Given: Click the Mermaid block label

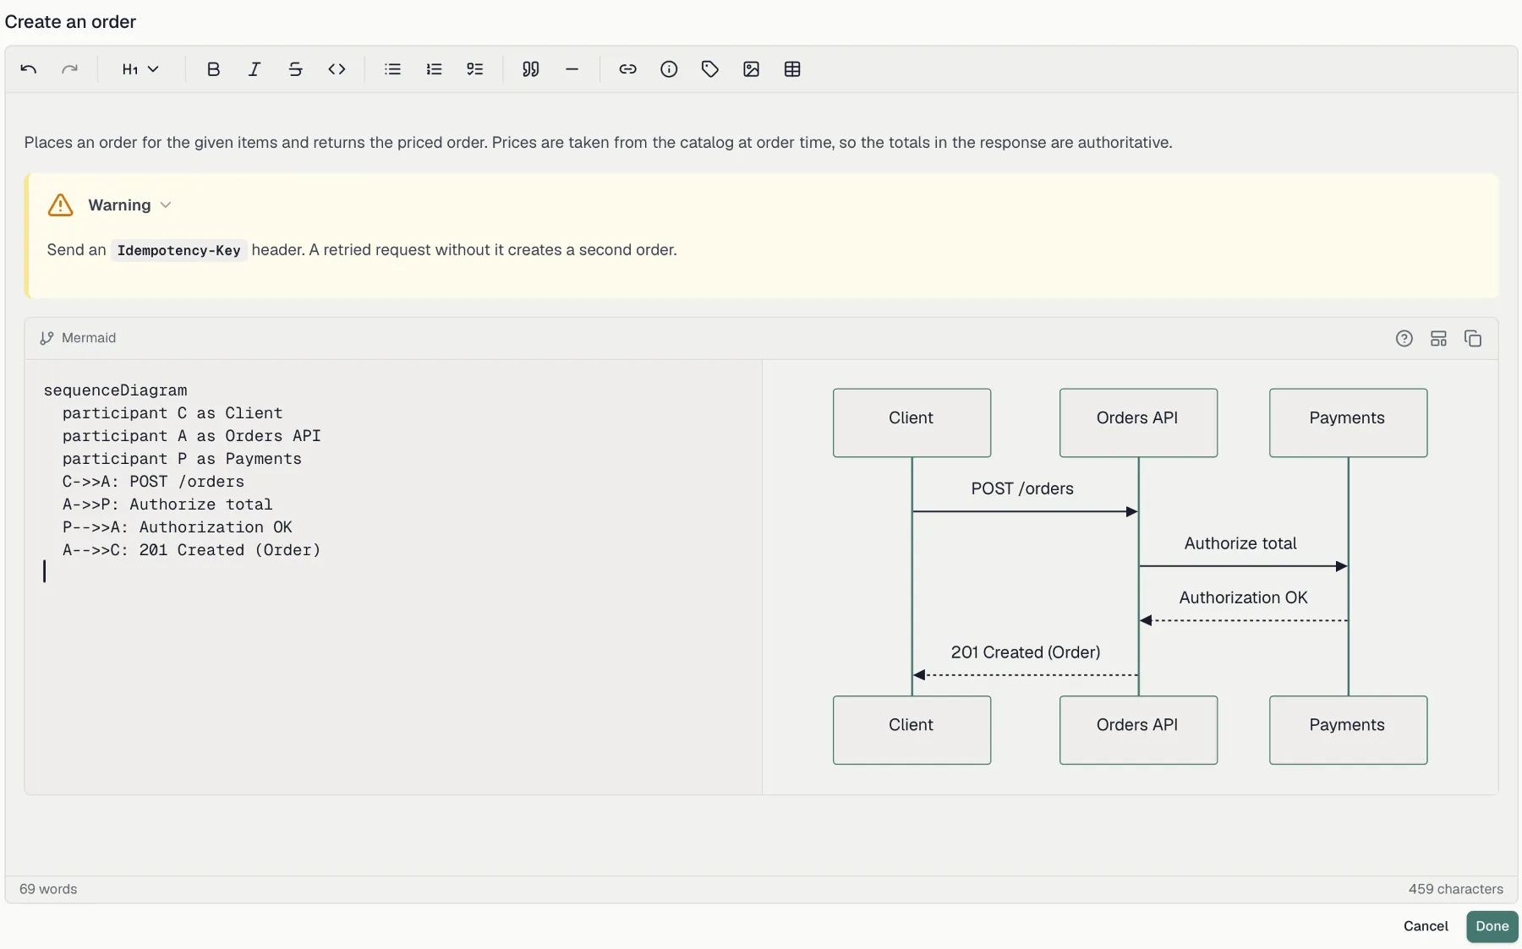Looking at the screenshot, I should 89,338.
